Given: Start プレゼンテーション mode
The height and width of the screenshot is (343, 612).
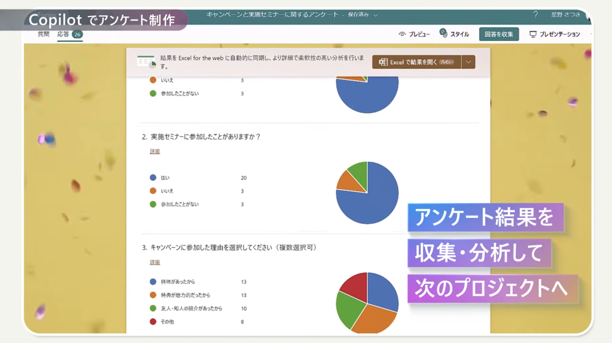Looking at the screenshot, I should coord(555,34).
